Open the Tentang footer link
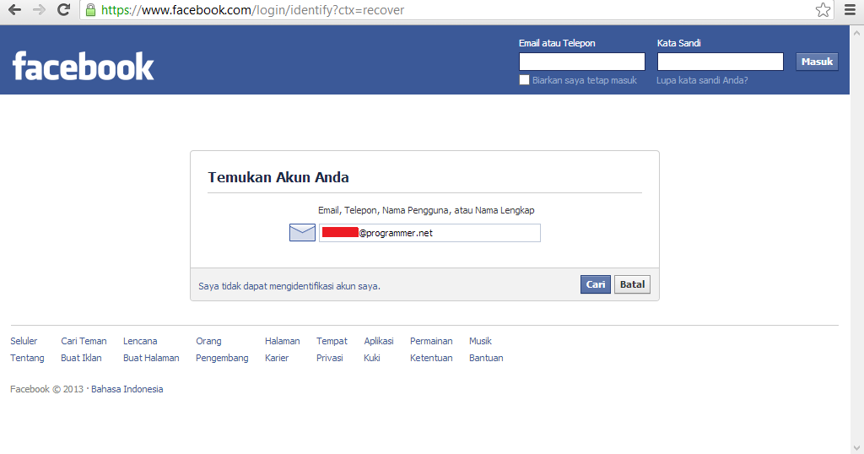Viewport: 864px width, 454px height. click(x=27, y=358)
